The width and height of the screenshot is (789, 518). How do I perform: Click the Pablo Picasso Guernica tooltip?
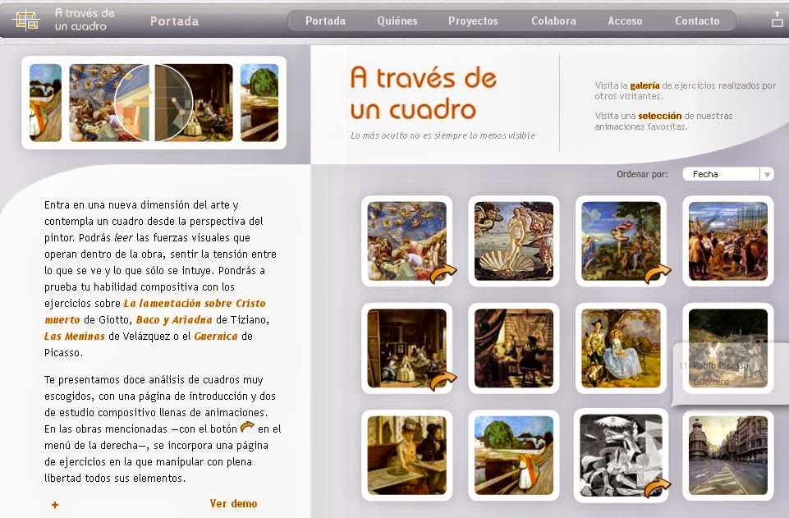(731, 374)
